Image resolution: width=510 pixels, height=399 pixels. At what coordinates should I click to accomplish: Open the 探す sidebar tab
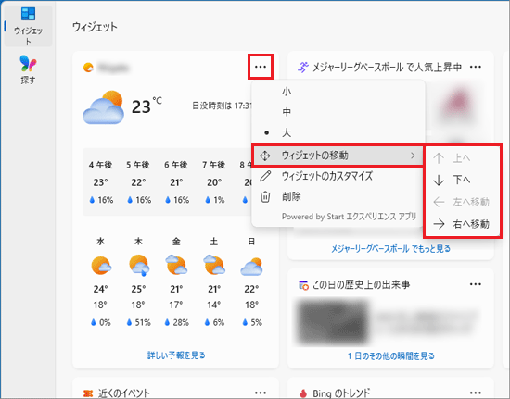click(x=28, y=69)
